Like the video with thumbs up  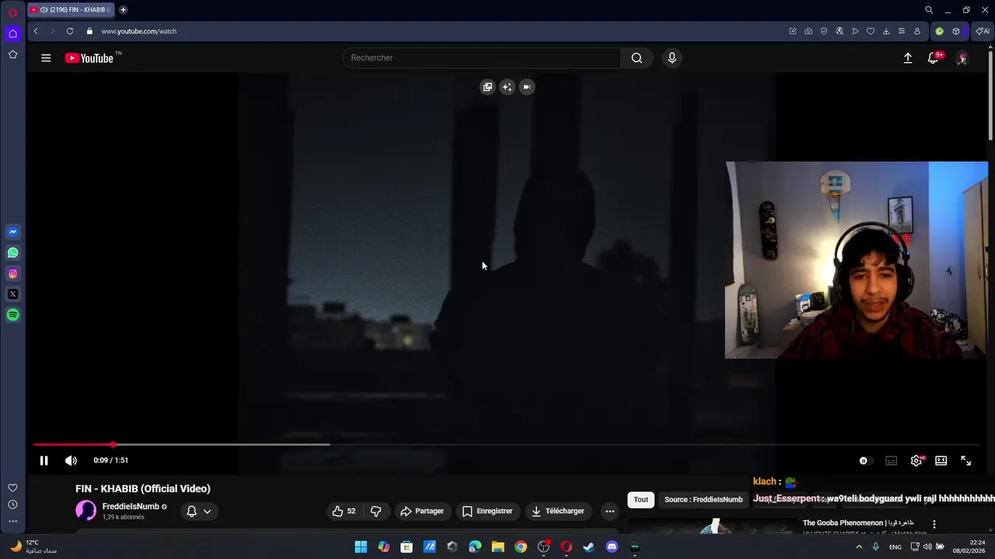(344, 511)
